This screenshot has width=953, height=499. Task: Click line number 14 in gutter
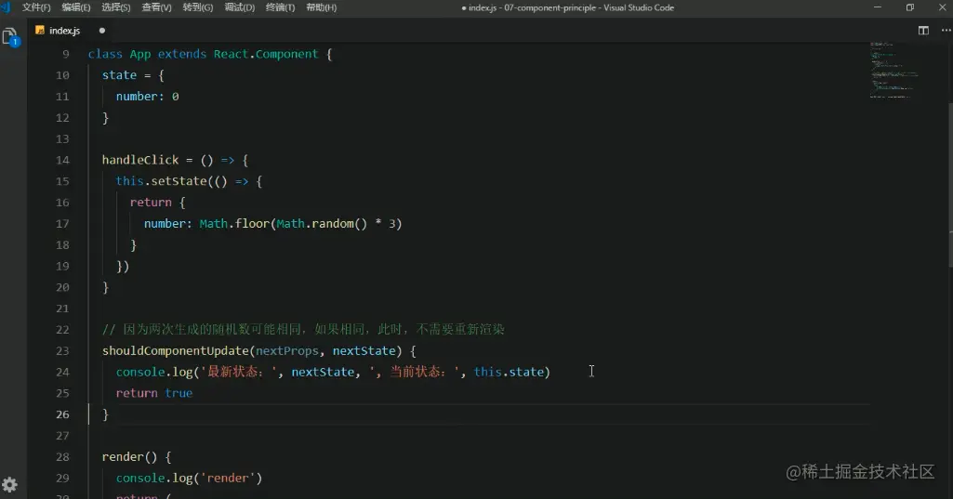point(62,160)
